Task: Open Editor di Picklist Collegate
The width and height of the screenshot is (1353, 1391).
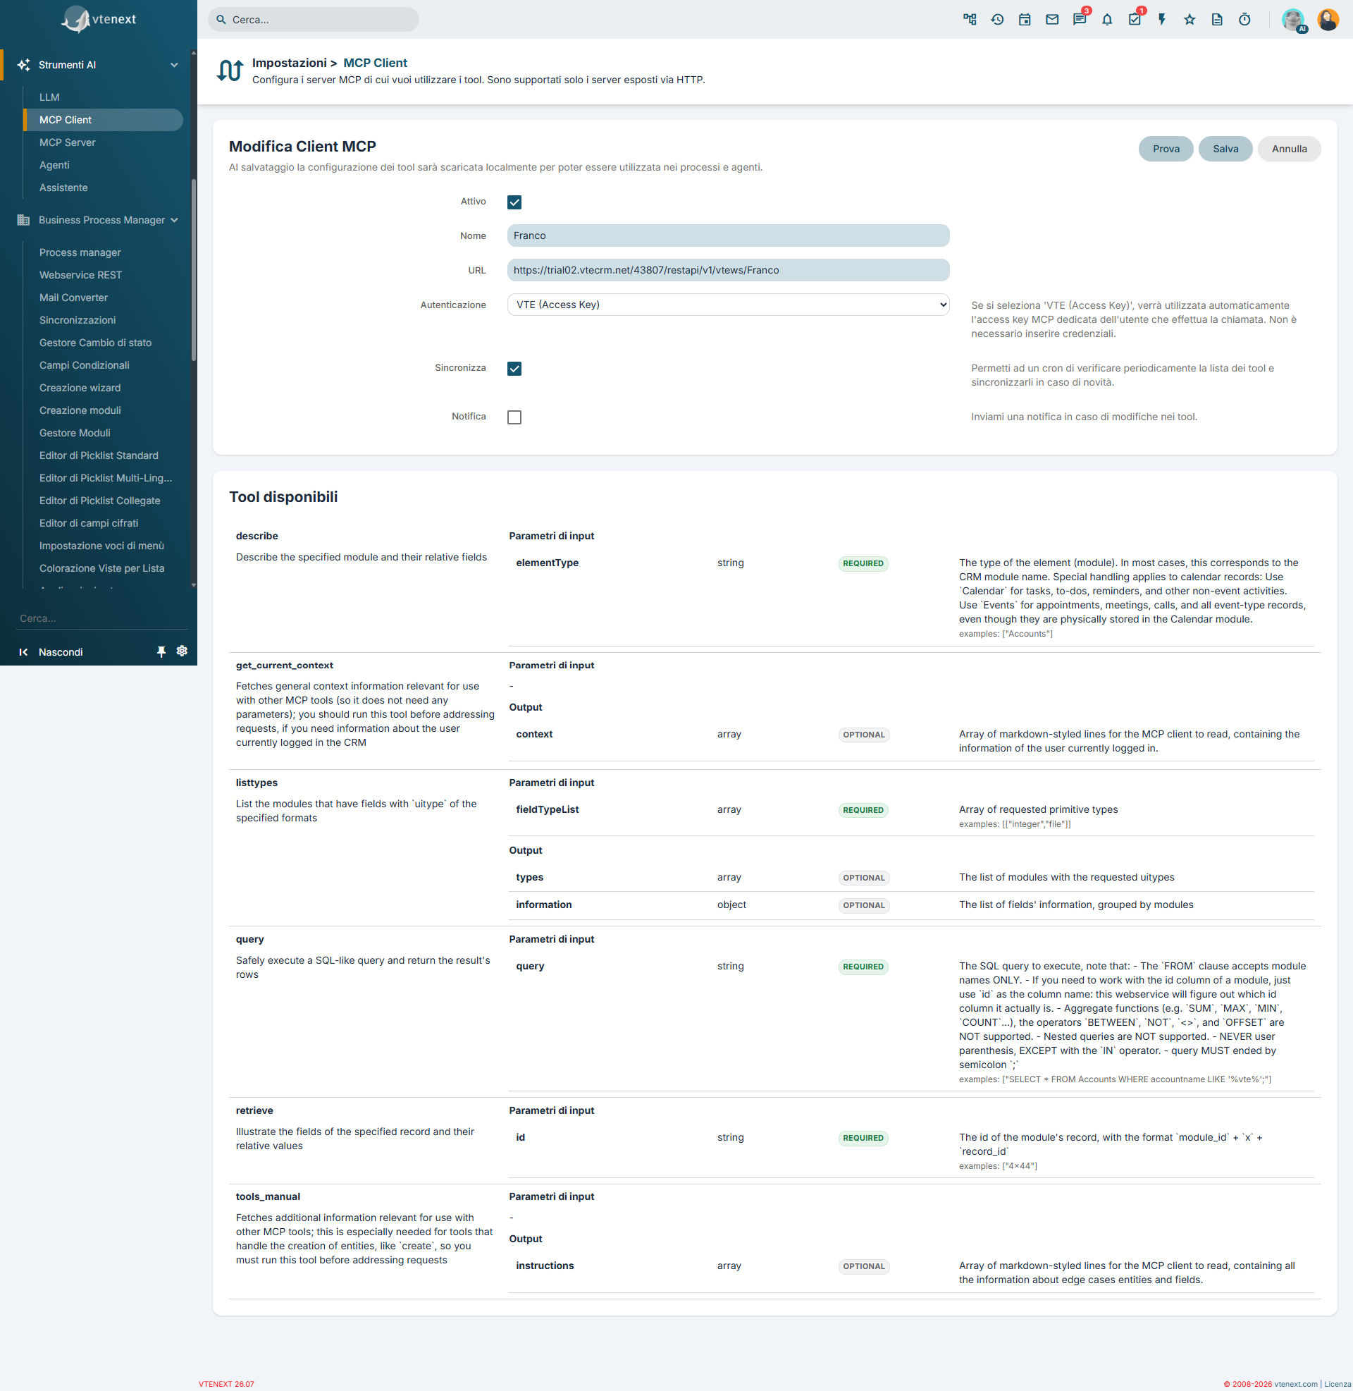Action: 100,501
